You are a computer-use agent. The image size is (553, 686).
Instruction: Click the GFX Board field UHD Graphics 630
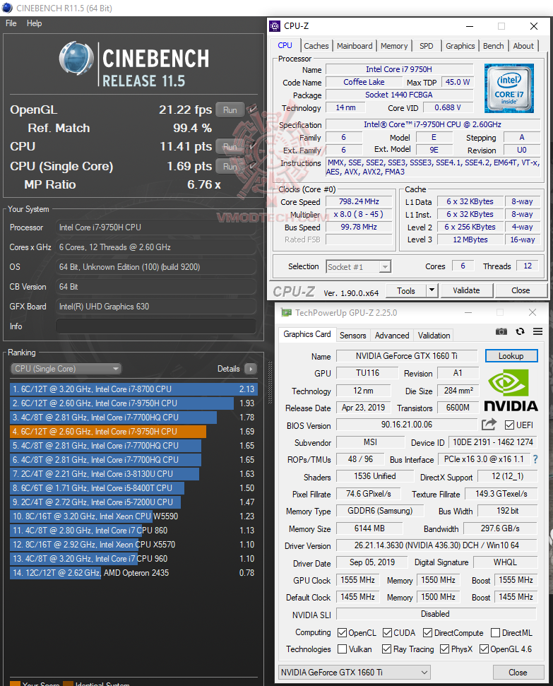tap(156, 307)
